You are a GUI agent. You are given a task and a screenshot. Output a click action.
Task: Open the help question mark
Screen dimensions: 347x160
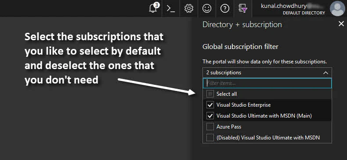[224, 9]
